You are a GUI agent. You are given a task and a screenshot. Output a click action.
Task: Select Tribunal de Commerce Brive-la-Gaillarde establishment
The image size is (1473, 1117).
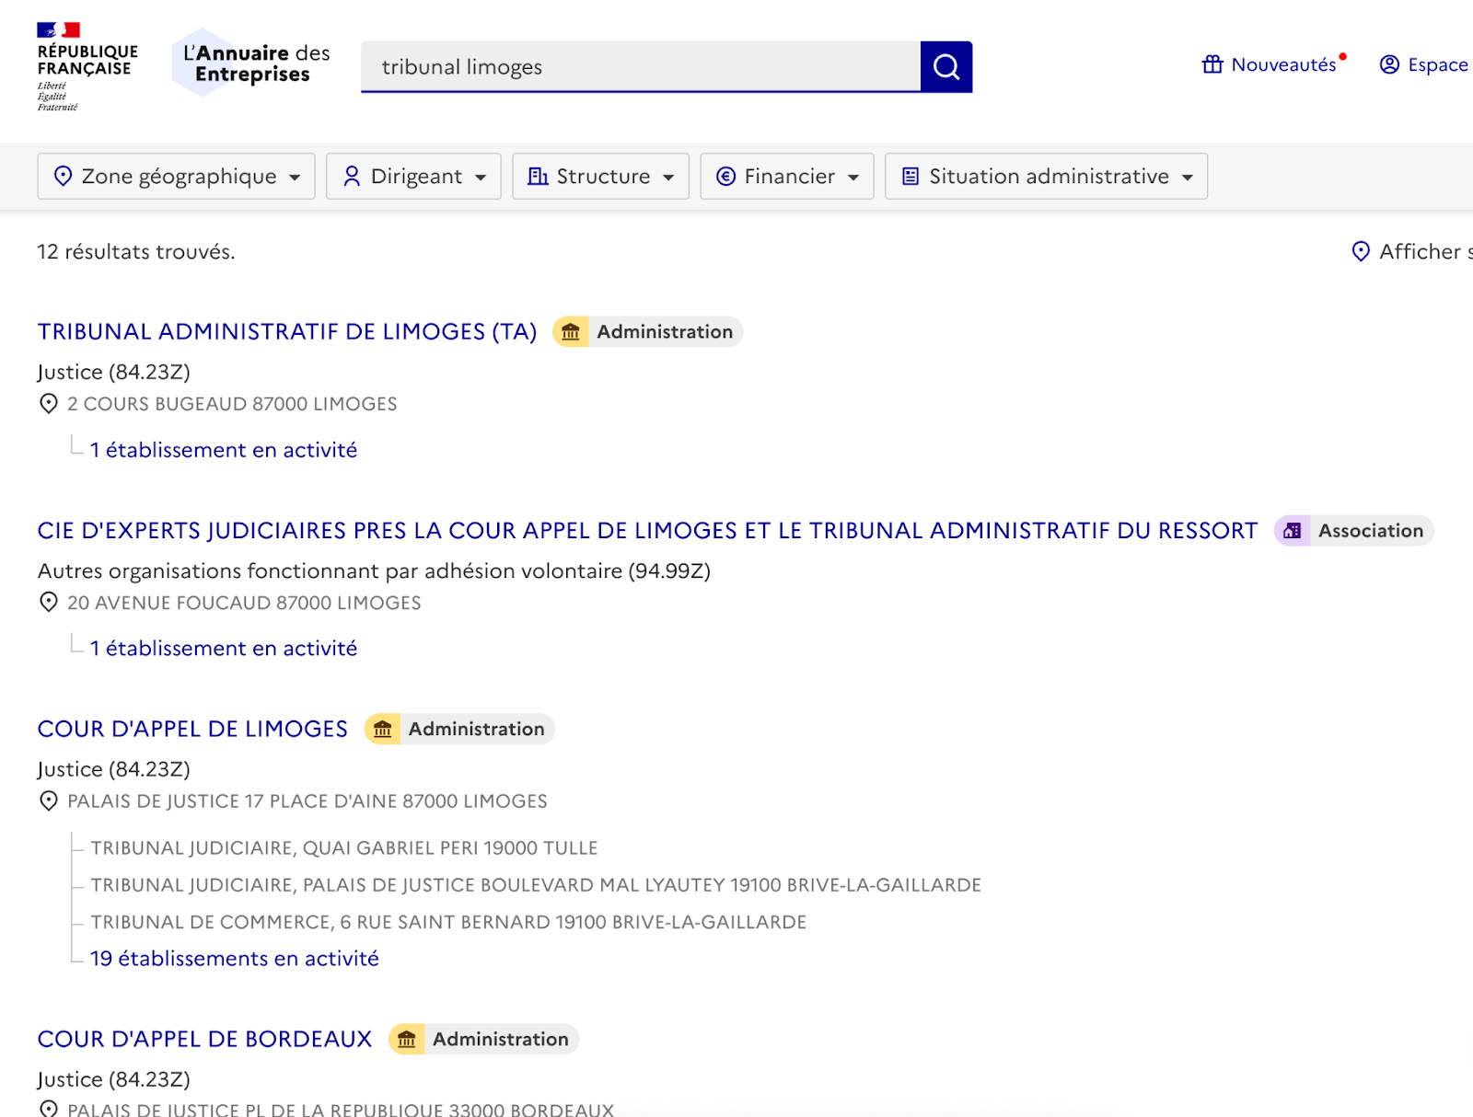tap(448, 922)
